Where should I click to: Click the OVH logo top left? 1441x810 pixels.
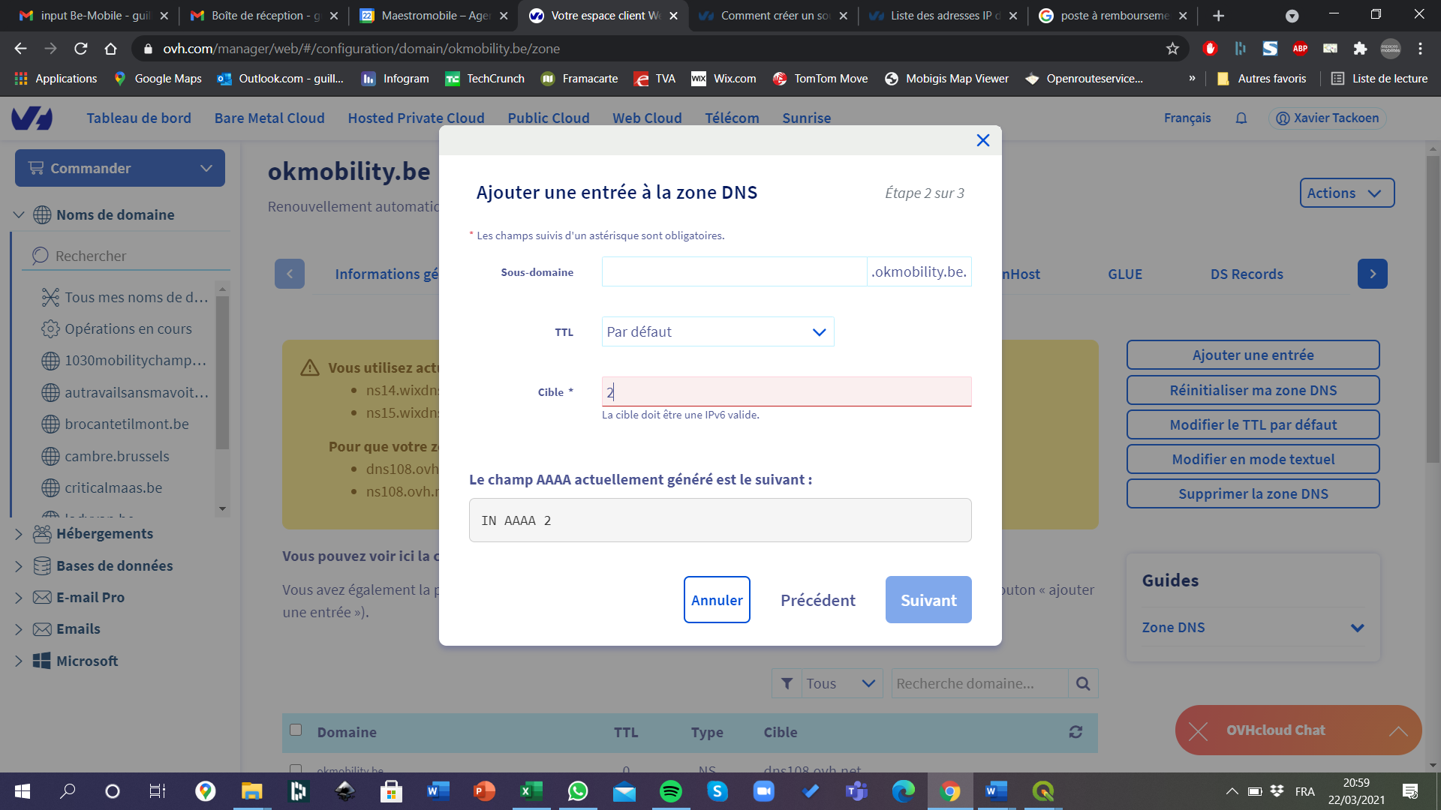click(x=32, y=118)
